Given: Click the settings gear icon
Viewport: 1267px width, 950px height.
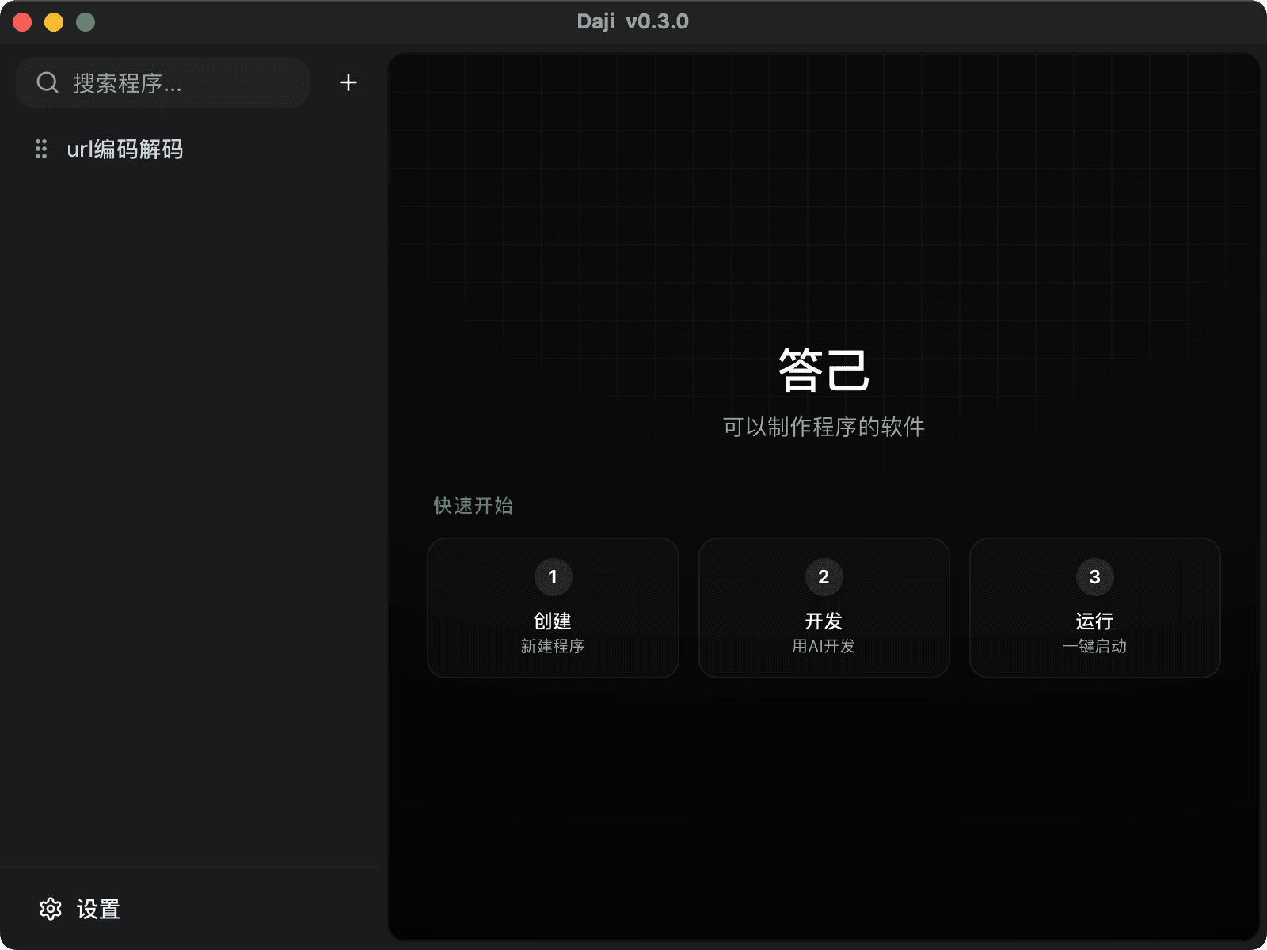Looking at the screenshot, I should (x=50, y=909).
